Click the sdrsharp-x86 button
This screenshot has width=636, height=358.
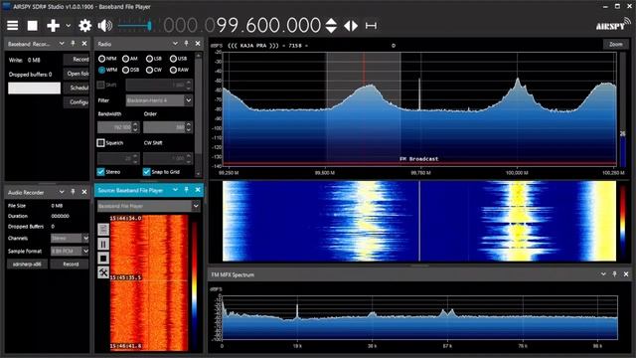[27, 265]
